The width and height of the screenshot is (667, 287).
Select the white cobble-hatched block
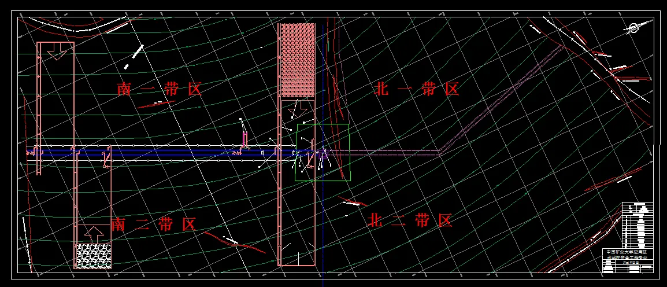tap(94, 256)
